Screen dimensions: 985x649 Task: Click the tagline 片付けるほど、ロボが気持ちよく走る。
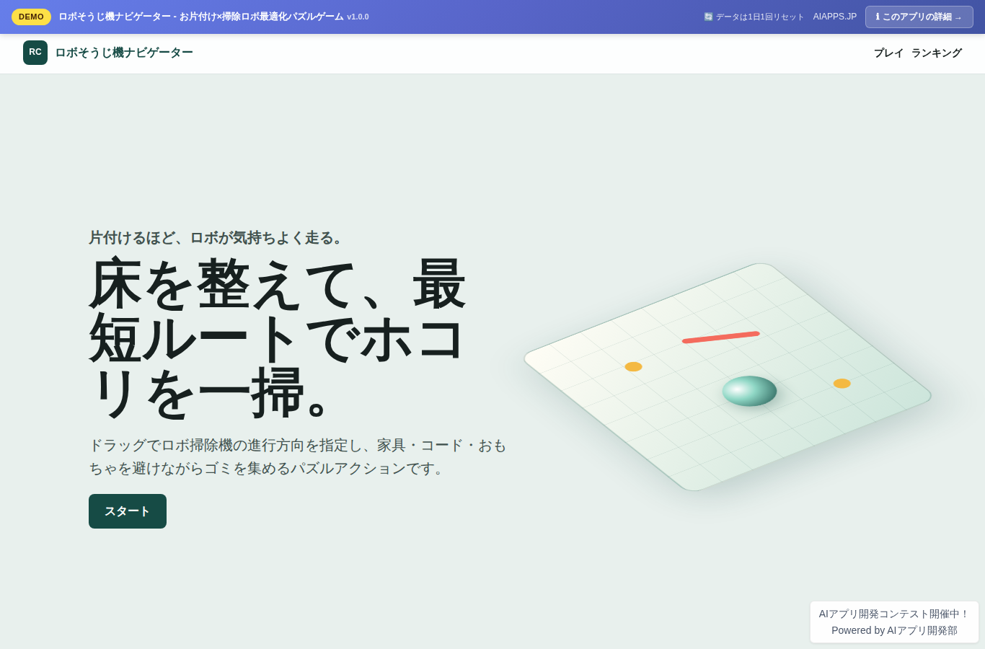point(218,238)
